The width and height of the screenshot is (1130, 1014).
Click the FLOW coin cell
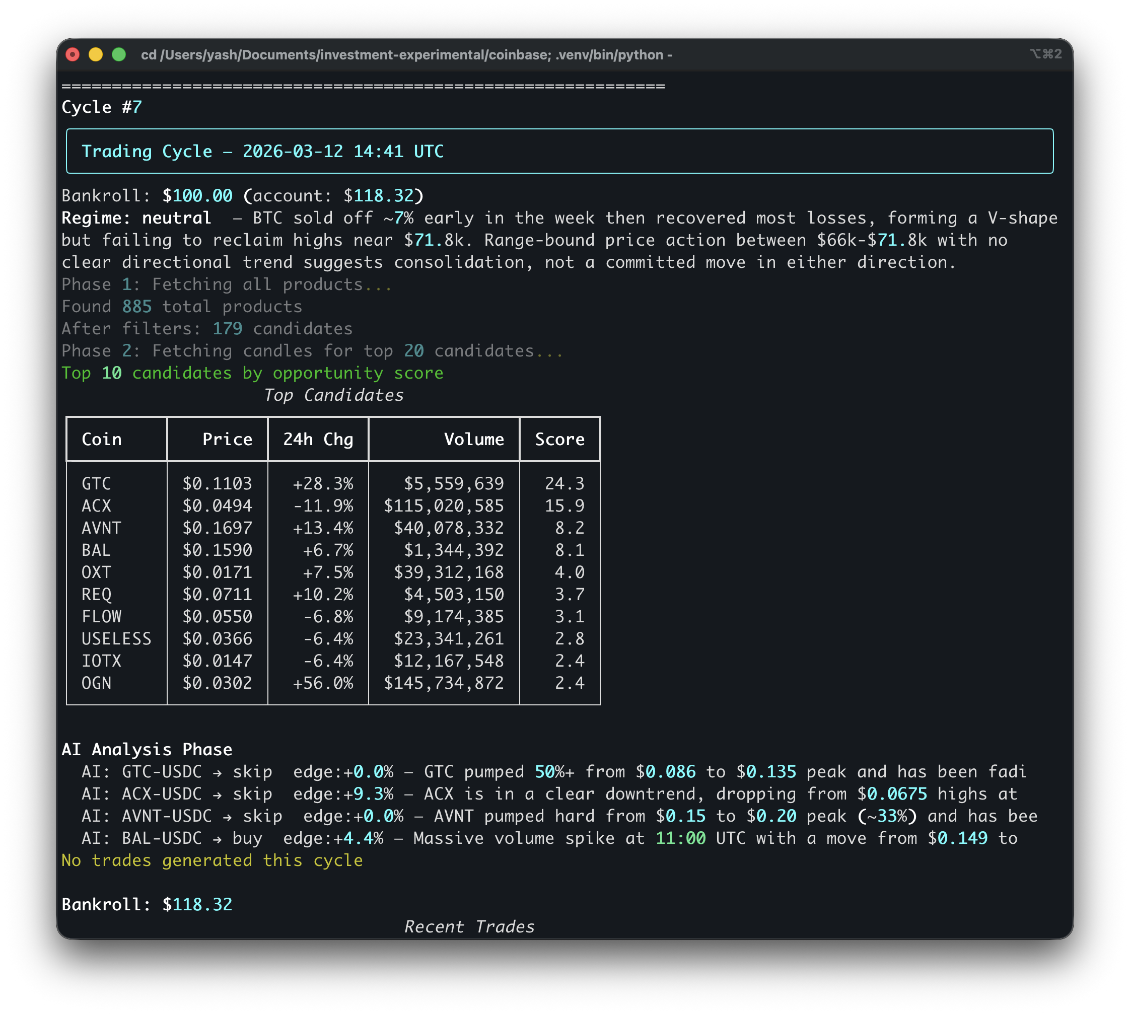point(101,617)
